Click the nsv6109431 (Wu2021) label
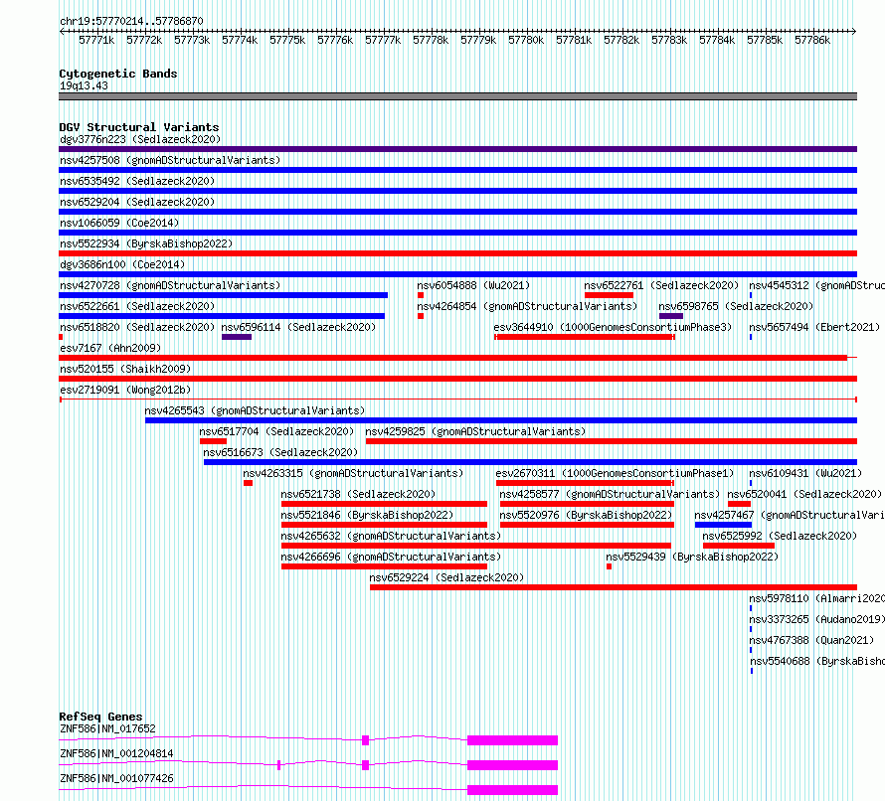Screen dimensions: 885x801 tap(805, 473)
